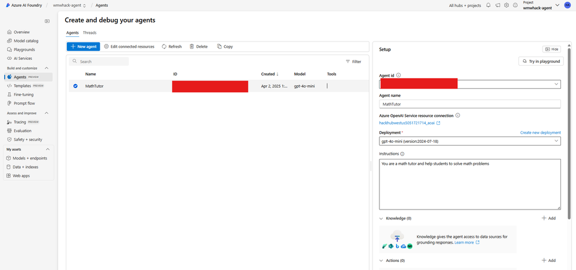
Task: Expand the Project wmwhack-agent menu chevron
Action: point(558,5)
